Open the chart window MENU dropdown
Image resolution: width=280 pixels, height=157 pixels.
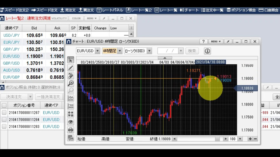tap(216, 42)
